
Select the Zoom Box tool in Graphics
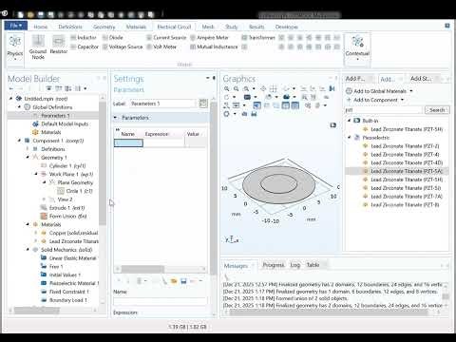[246, 88]
